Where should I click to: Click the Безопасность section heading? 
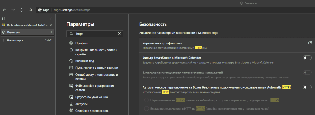click(x=153, y=25)
